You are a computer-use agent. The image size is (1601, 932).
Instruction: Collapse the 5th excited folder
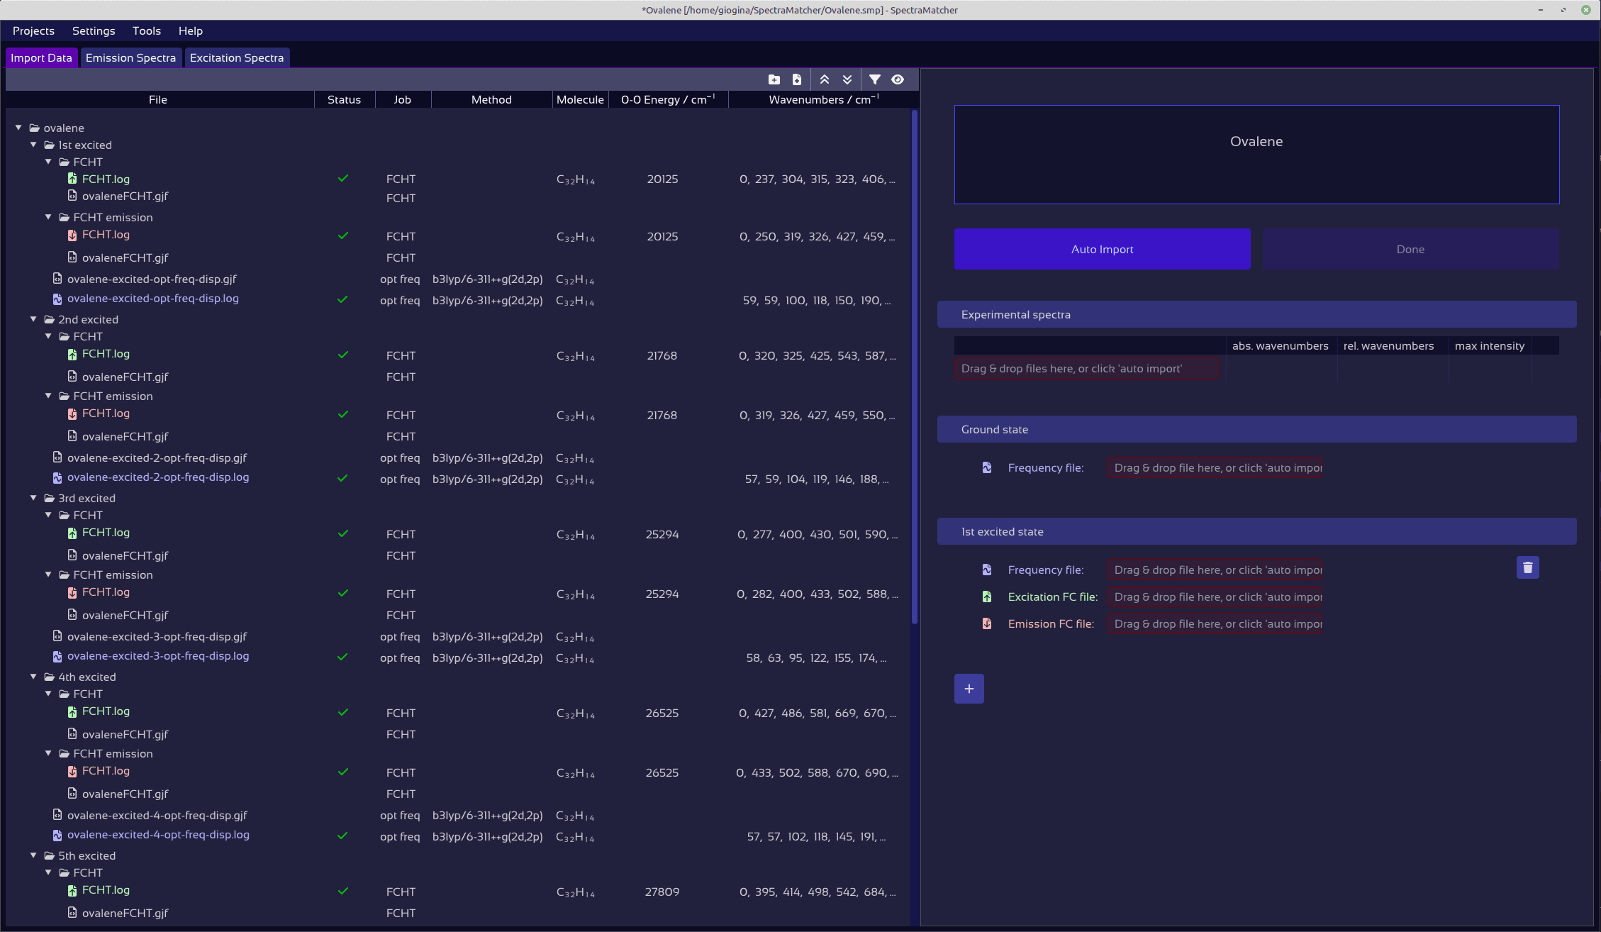click(33, 855)
